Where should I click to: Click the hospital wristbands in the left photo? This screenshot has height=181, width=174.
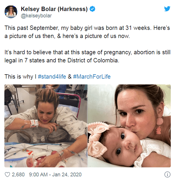[x=34, y=123]
